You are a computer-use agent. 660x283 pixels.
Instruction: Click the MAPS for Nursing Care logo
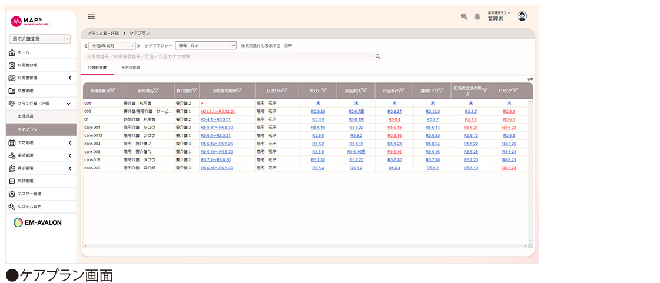click(30, 21)
